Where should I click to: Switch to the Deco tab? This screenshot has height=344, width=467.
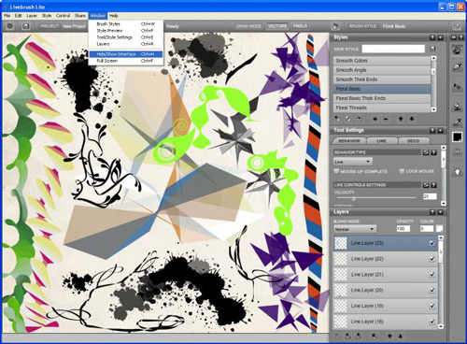point(413,141)
